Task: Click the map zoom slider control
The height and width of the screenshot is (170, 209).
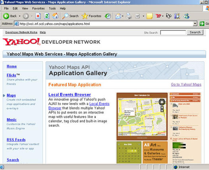Action: (x=162, y=109)
